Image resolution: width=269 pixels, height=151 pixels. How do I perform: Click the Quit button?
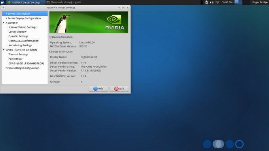[x=119, y=89]
